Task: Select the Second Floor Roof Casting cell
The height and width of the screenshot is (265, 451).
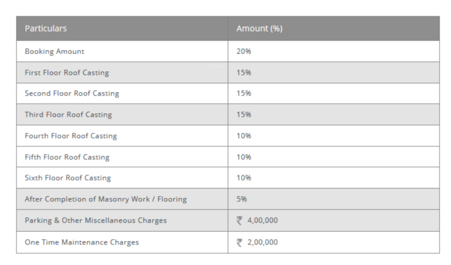Action: point(72,93)
